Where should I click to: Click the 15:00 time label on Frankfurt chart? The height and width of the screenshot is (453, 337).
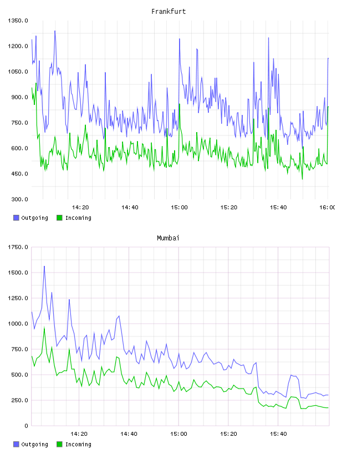click(x=179, y=208)
